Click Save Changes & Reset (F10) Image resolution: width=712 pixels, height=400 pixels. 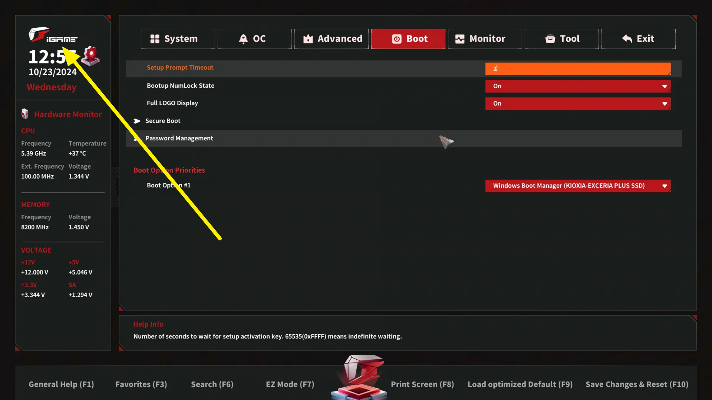click(x=637, y=384)
